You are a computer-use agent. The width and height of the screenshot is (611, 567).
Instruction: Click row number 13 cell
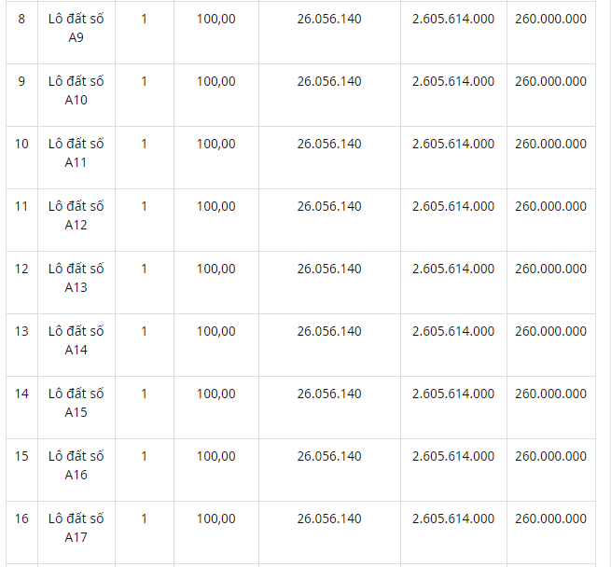[21, 331]
